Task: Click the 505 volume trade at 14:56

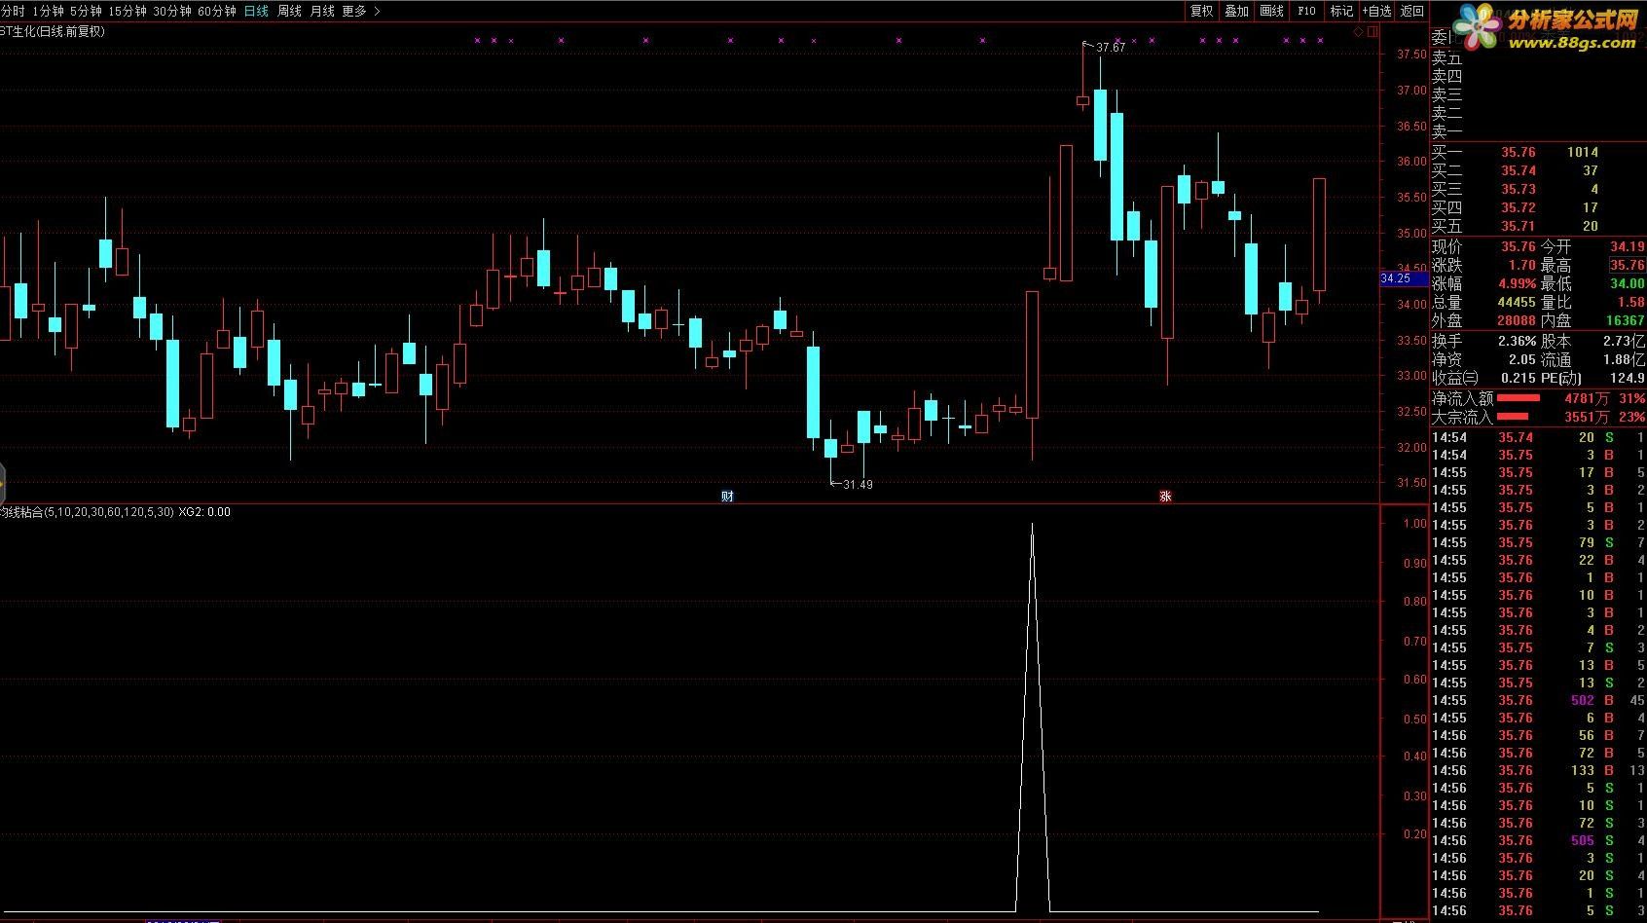Action: [x=1583, y=840]
